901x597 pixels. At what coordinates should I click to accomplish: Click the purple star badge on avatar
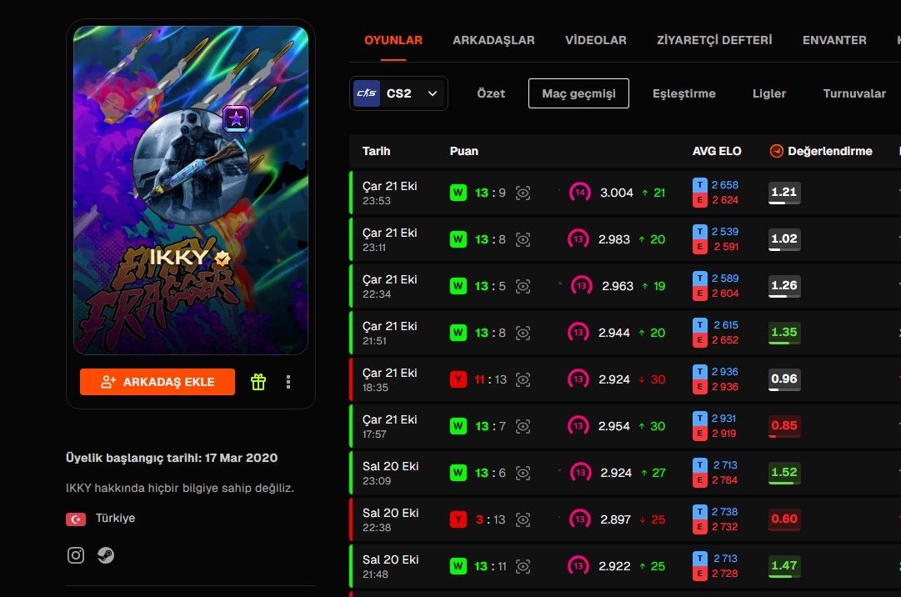tap(236, 119)
